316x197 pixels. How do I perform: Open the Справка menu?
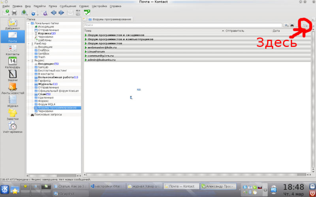pos(115,6)
